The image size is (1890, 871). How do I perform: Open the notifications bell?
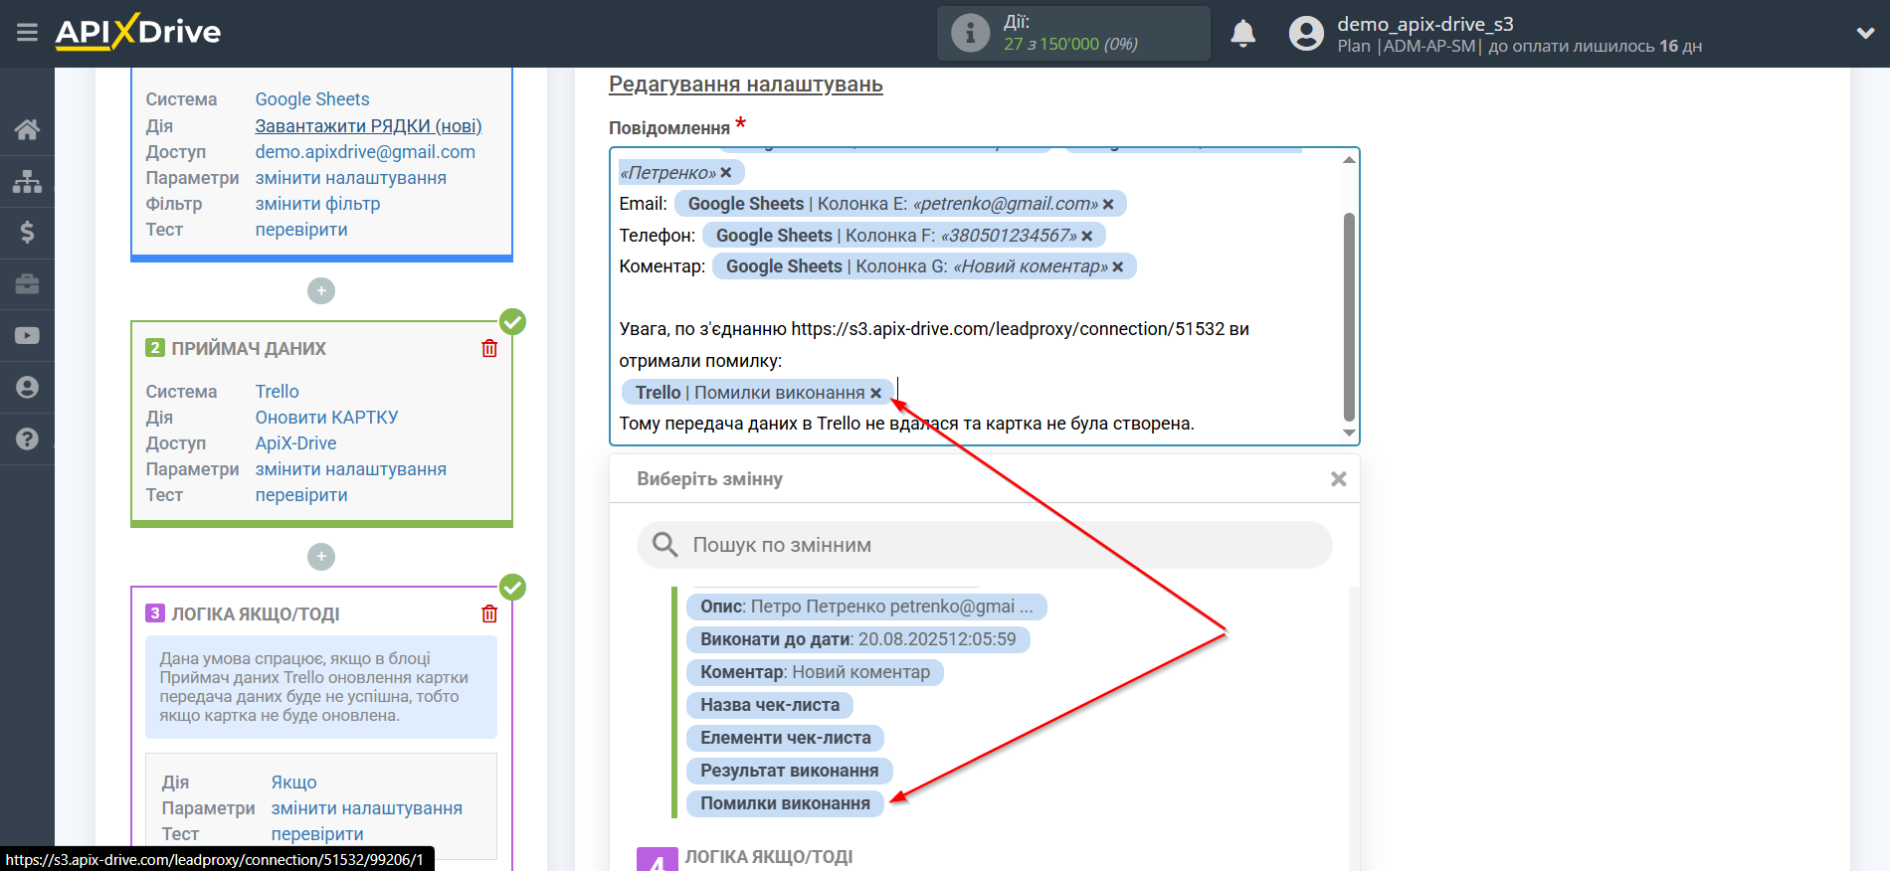tap(1243, 33)
